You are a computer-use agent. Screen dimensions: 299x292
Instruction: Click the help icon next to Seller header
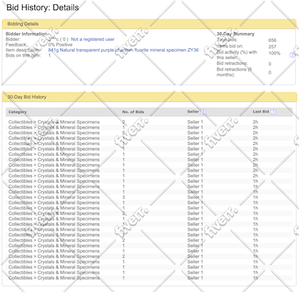[x=203, y=112]
